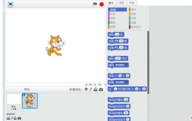Open the sprite info using the blue i badge
Screen dimensions: 192x121
[24, 95]
